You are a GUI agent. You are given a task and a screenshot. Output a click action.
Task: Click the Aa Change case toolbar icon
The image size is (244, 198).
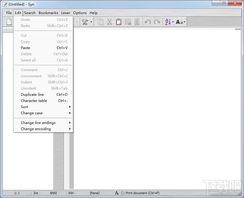pyautogui.click(x=179, y=22)
